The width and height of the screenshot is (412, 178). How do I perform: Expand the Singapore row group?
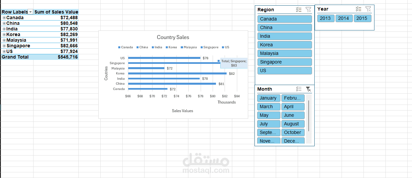tap(4, 46)
